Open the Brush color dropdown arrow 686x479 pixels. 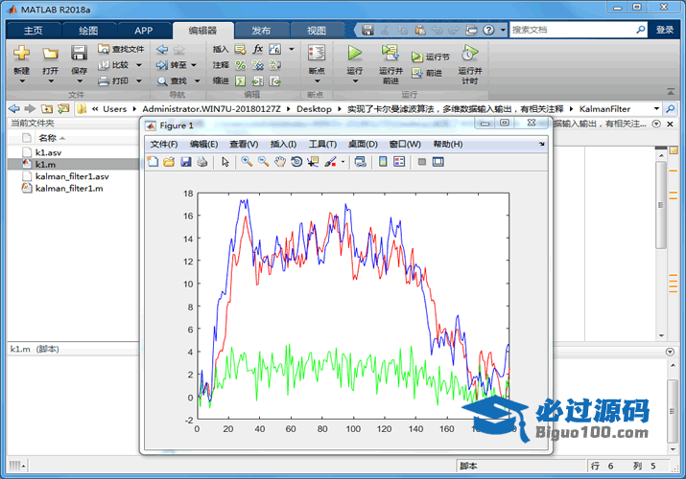[343, 162]
